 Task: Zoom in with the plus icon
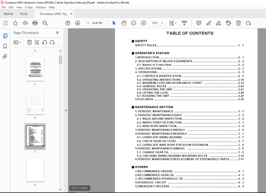click(144, 23)
